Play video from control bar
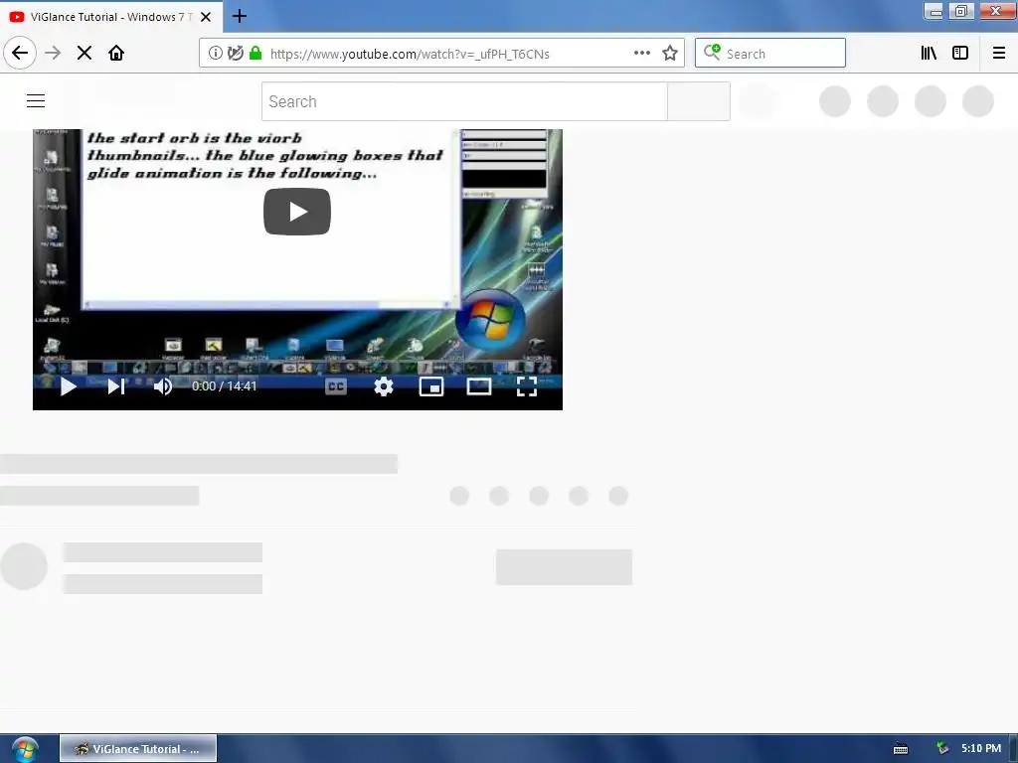 pyautogui.click(x=69, y=386)
